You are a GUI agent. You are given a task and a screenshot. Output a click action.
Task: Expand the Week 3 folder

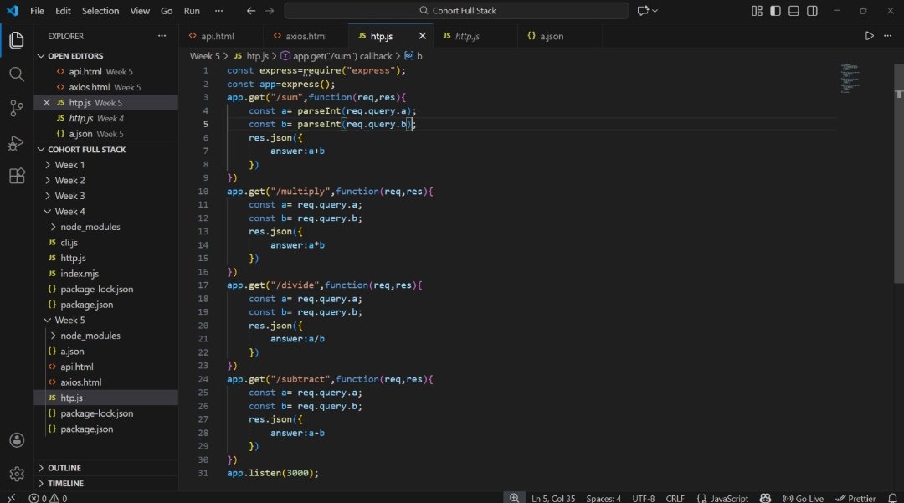point(106,196)
